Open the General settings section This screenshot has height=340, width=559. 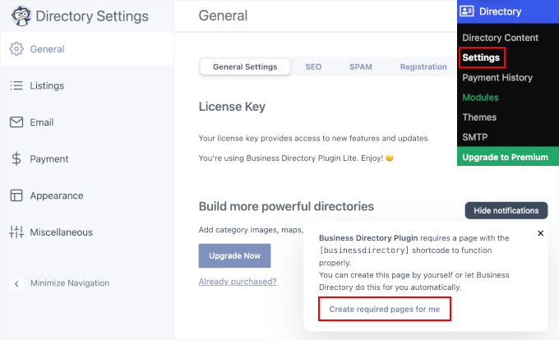(87, 49)
